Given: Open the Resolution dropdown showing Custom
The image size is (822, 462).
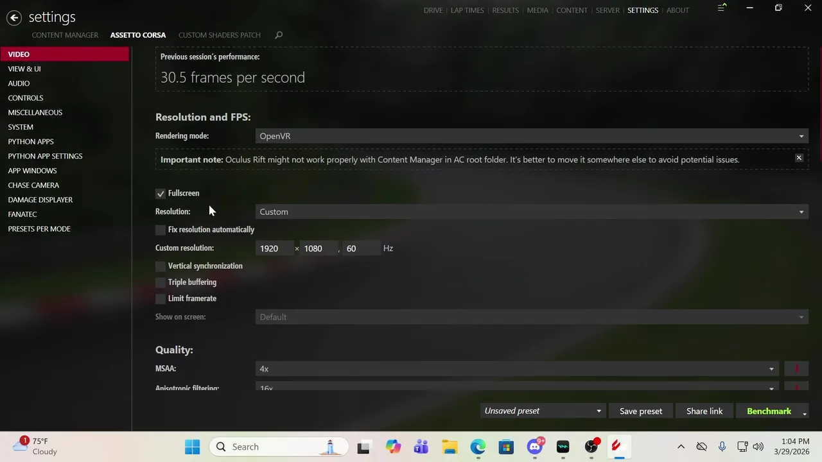Looking at the screenshot, I should pyautogui.click(x=532, y=212).
